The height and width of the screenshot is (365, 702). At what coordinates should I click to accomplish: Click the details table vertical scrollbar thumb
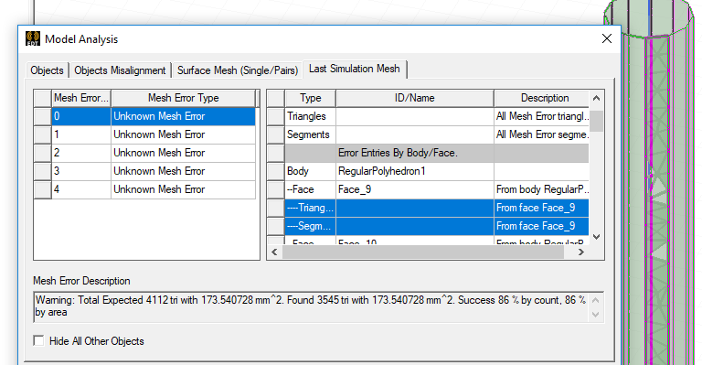pyautogui.click(x=596, y=121)
